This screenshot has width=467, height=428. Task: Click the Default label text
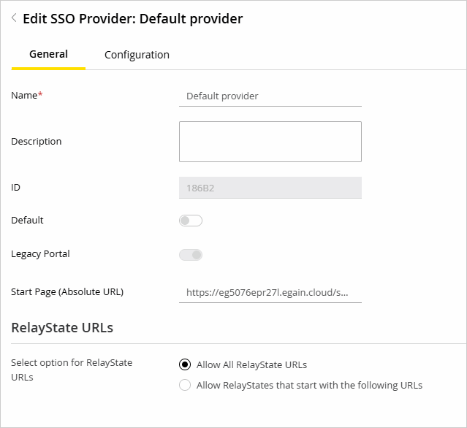(x=27, y=221)
